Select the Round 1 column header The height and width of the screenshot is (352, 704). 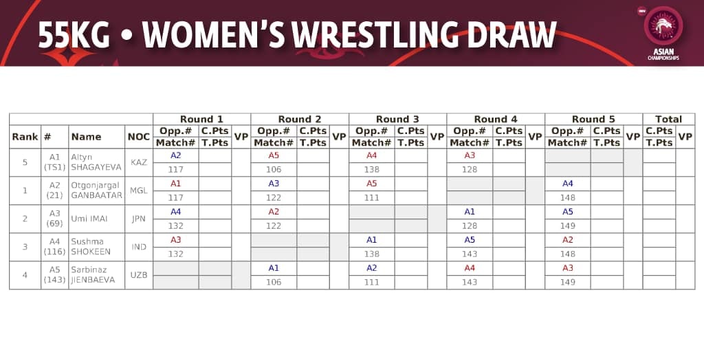201,119
